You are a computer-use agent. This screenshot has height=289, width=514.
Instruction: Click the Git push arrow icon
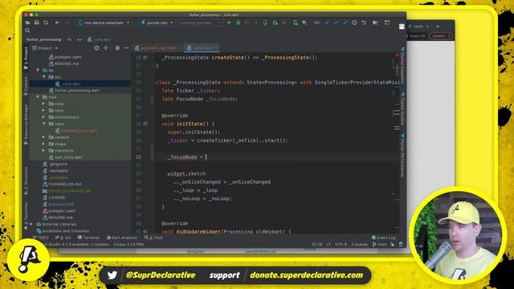(x=345, y=22)
